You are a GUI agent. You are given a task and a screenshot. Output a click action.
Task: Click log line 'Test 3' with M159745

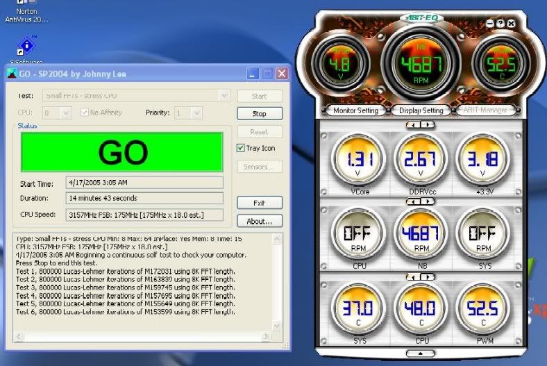pyautogui.click(x=125, y=288)
